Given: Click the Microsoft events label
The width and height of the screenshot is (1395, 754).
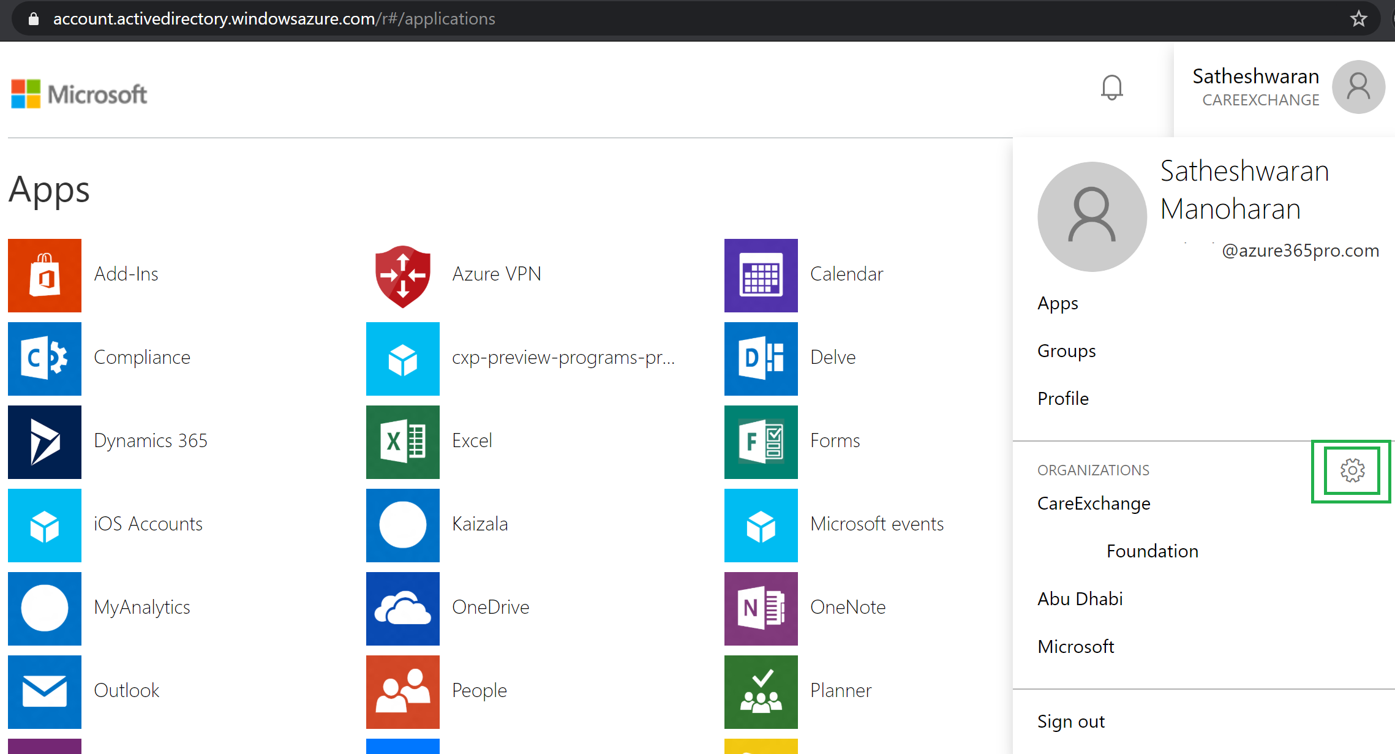Looking at the screenshot, I should 877,524.
